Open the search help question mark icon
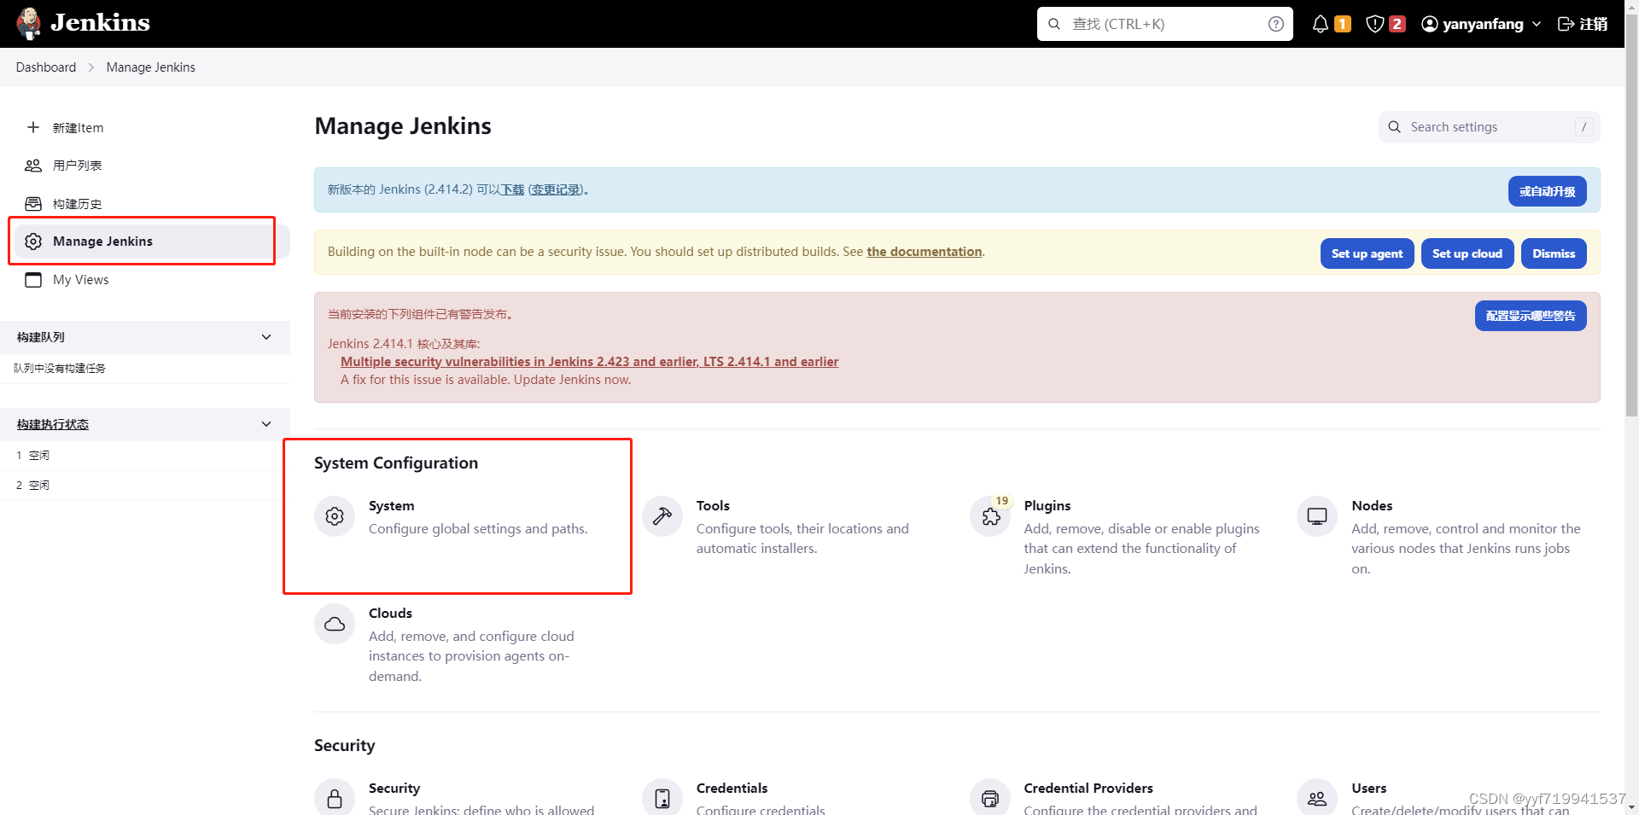The height and width of the screenshot is (815, 1639). point(1276,23)
